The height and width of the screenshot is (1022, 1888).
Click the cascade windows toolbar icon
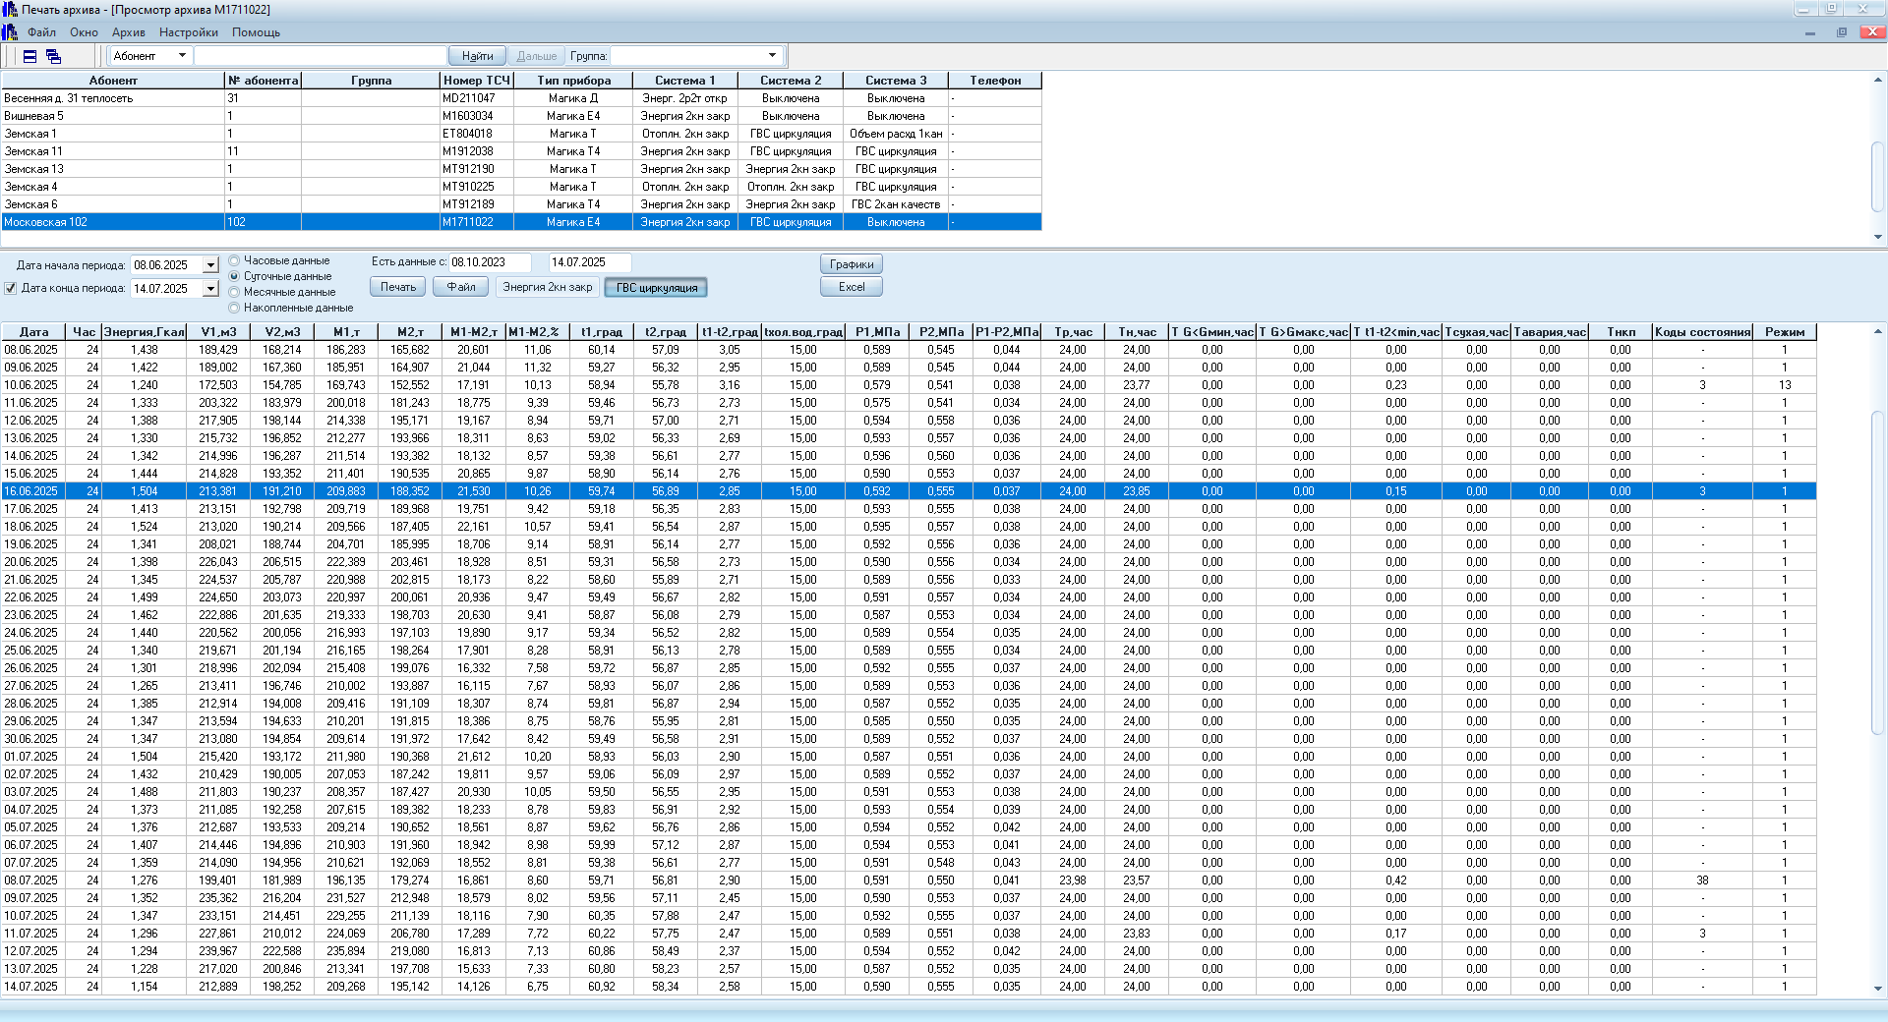tap(53, 56)
